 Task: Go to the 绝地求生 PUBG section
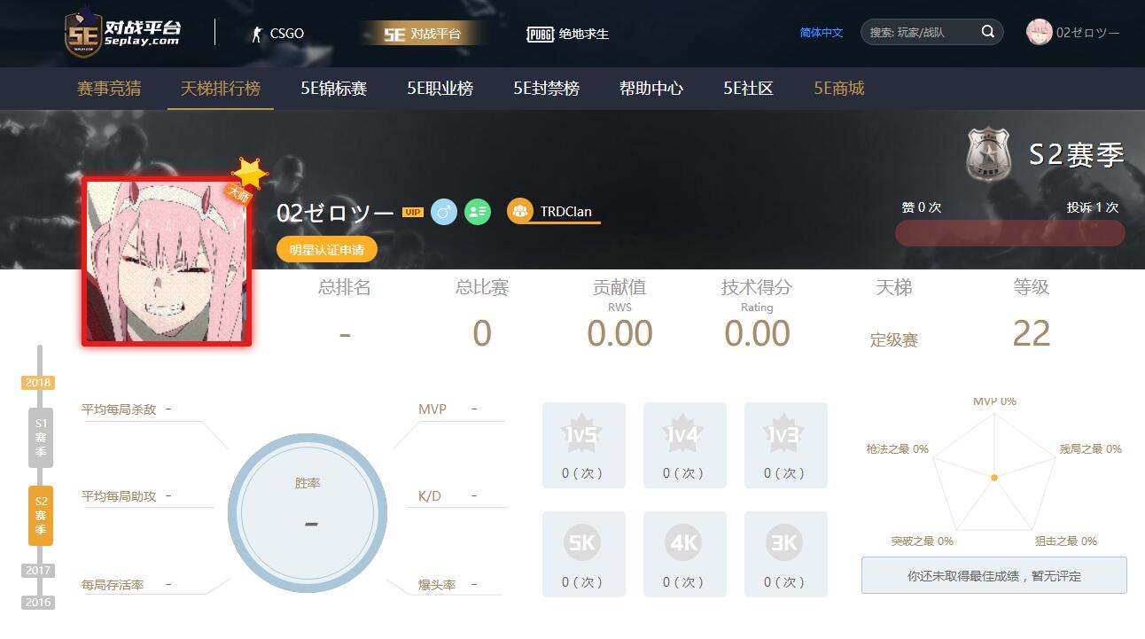568,34
